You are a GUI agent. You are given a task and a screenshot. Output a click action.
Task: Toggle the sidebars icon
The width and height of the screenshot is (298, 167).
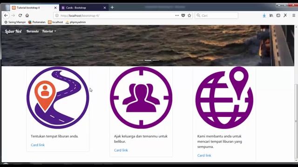pyautogui.click(x=278, y=15)
